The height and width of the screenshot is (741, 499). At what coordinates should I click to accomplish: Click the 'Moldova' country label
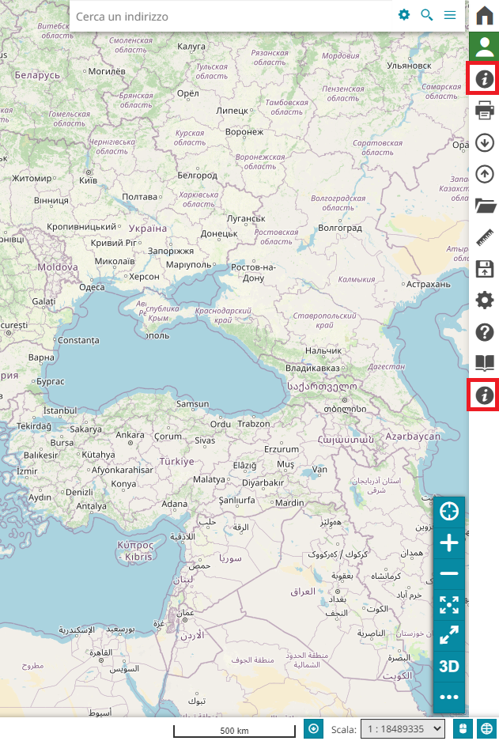coord(58,267)
